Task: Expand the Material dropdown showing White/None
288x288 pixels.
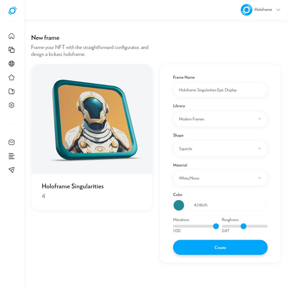Action: (220, 178)
